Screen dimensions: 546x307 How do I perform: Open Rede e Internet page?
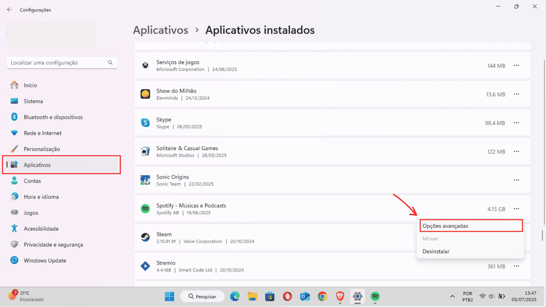pos(62,133)
